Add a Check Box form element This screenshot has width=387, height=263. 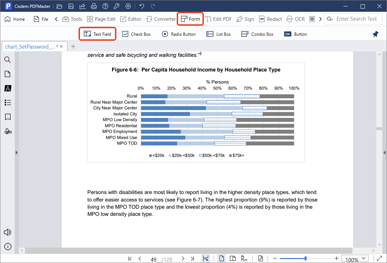(136, 34)
